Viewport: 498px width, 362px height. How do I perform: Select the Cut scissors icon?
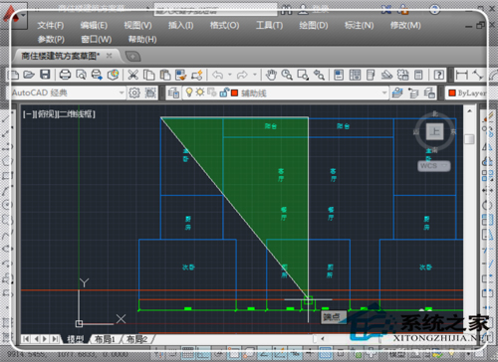coord(132,75)
